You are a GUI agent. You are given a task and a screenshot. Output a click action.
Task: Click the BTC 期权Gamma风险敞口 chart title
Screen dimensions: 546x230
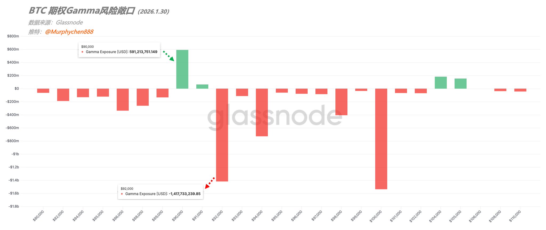pyautogui.click(x=81, y=11)
